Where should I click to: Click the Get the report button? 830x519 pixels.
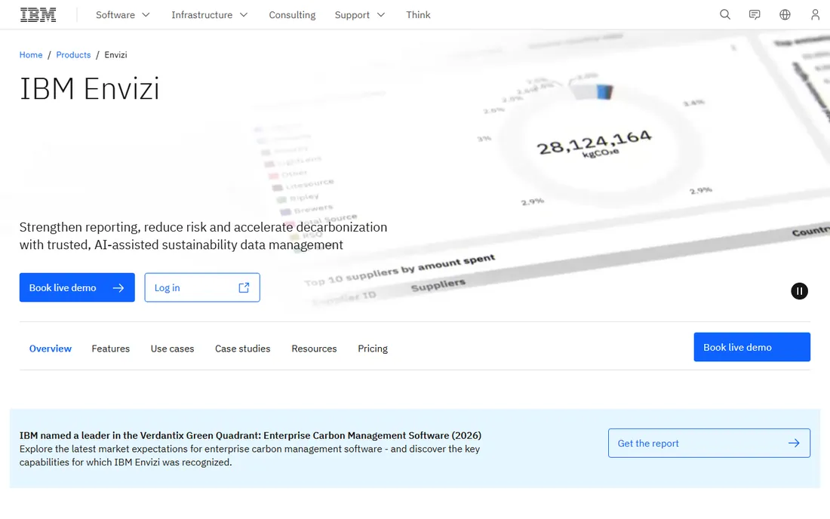(x=709, y=444)
